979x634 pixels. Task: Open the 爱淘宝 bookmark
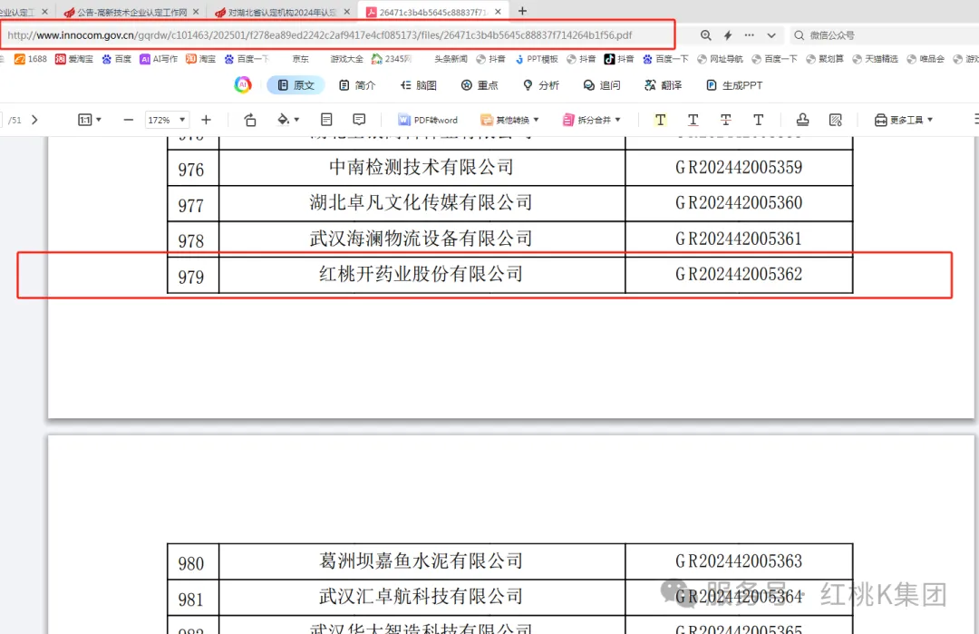(x=74, y=59)
